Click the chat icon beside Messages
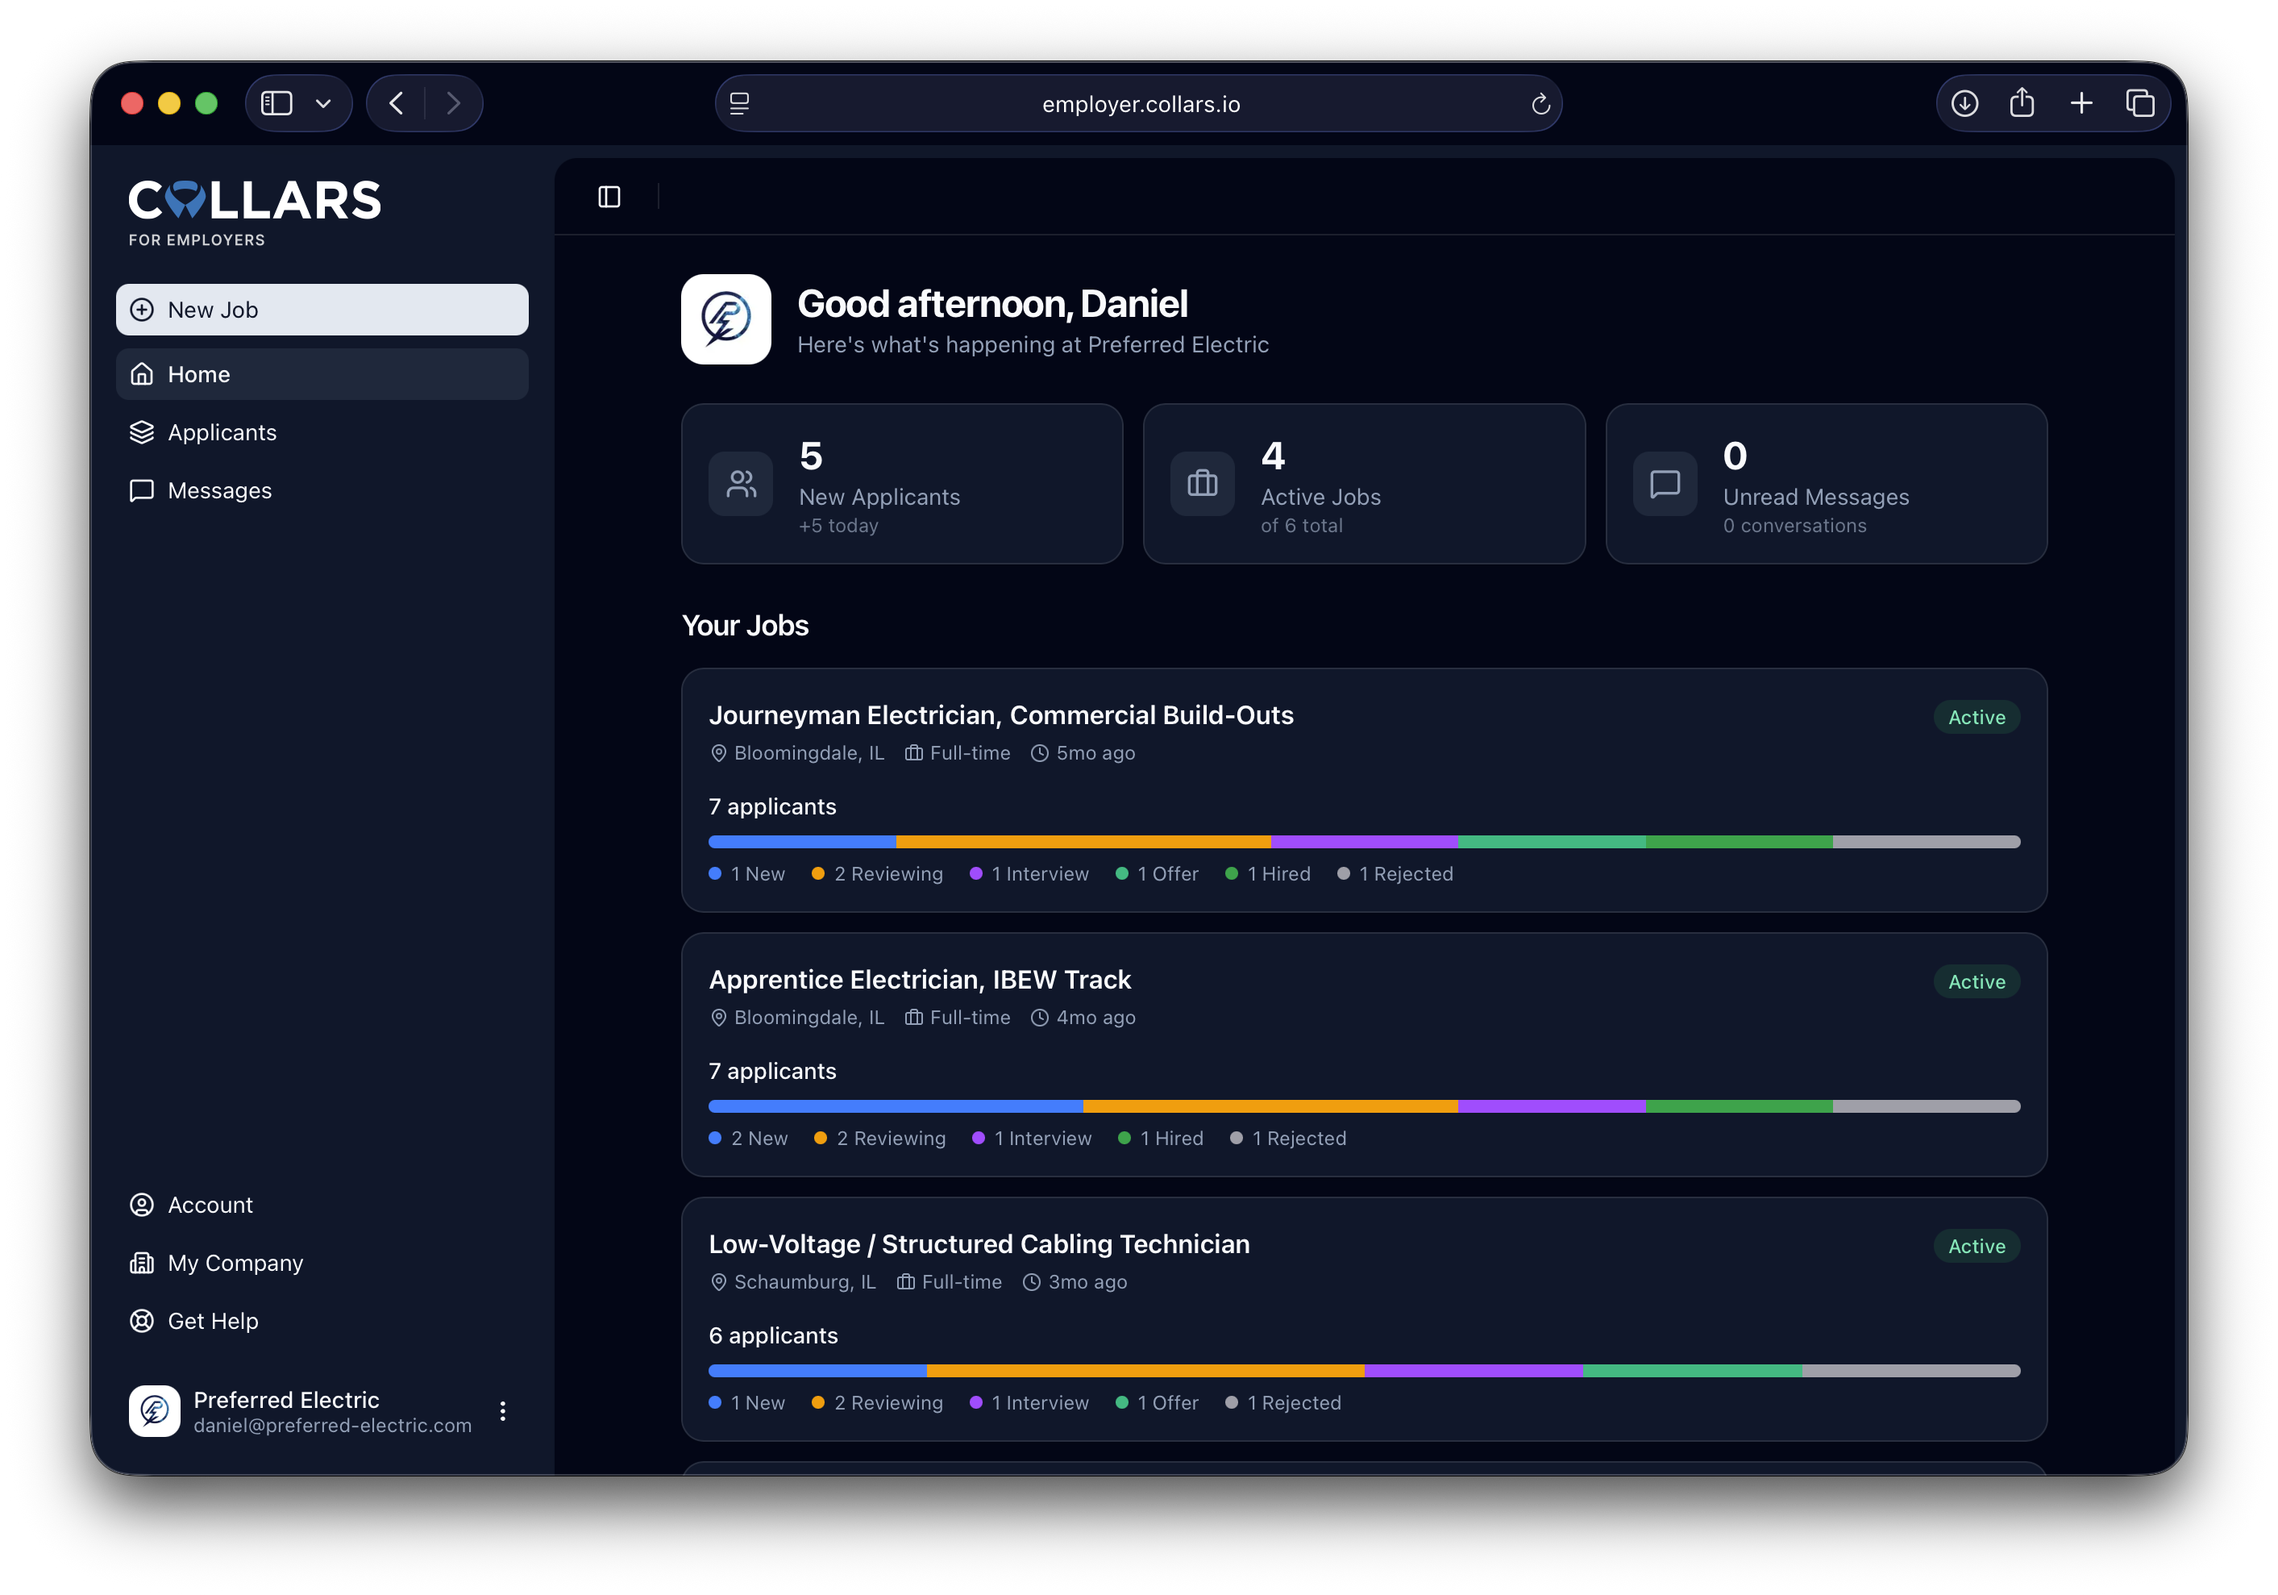2278x1595 pixels. click(142, 490)
